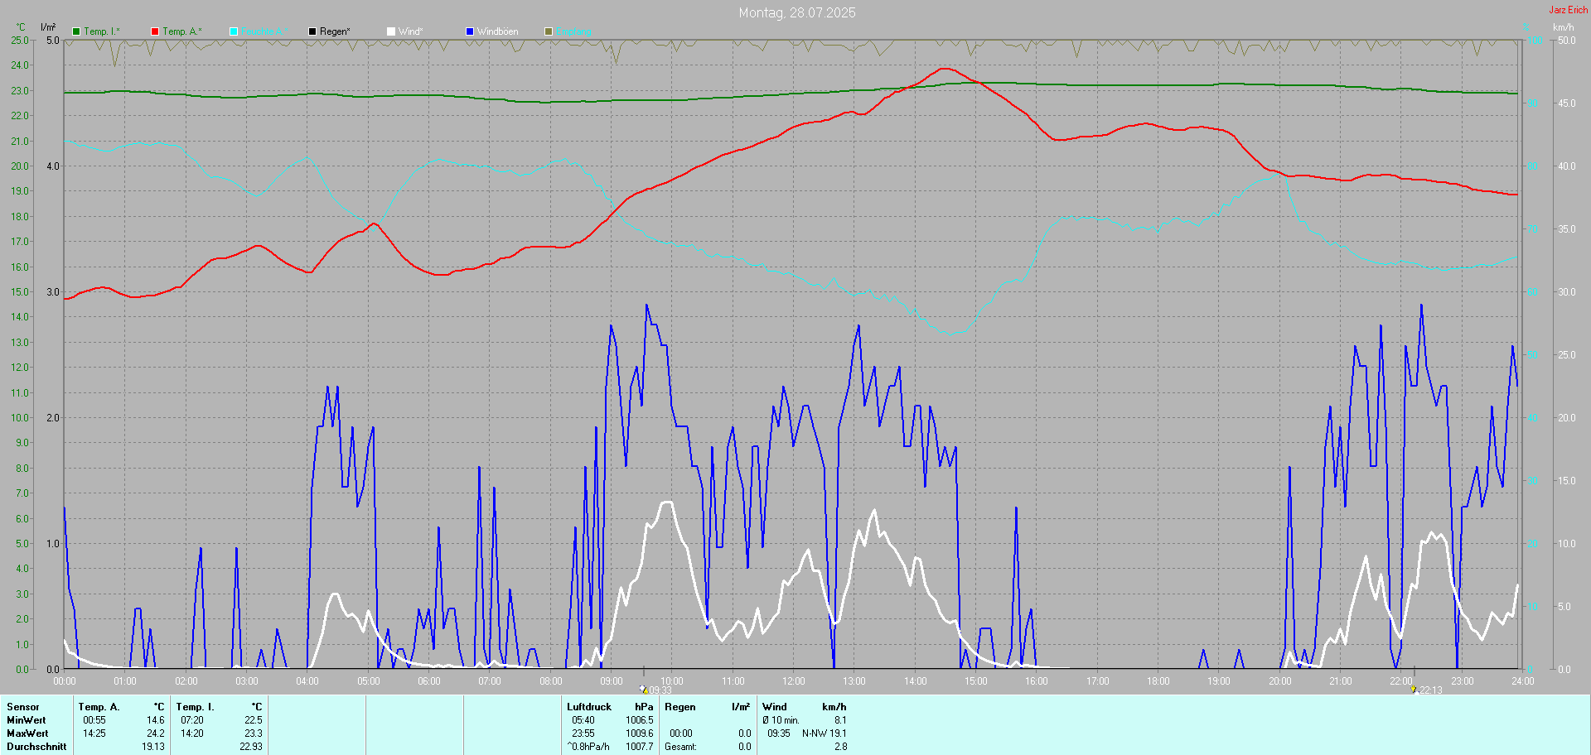The height and width of the screenshot is (755, 1591).
Task: Click the 15:00 time axis label
Action: click(x=976, y=681)
